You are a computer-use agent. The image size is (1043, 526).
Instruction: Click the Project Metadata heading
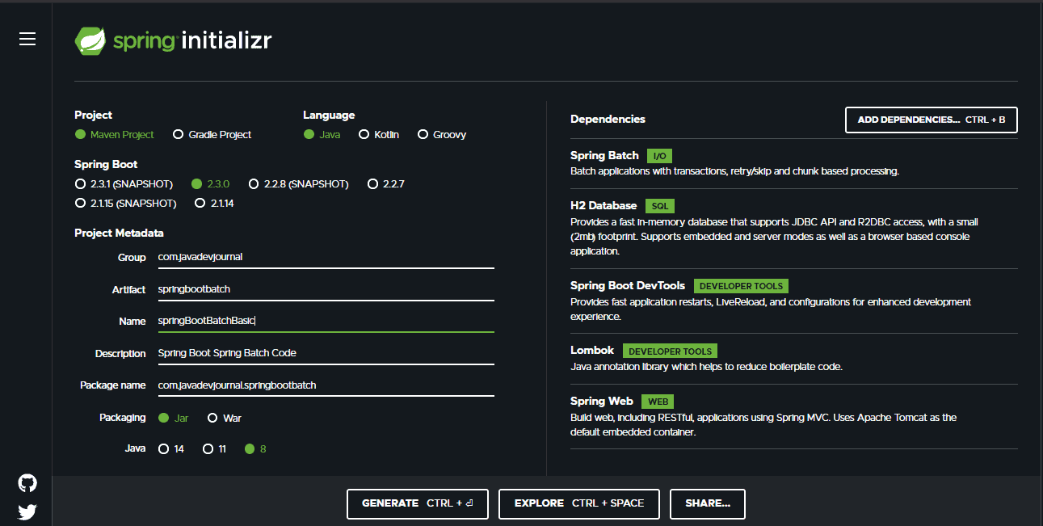(x=119, y=234)
